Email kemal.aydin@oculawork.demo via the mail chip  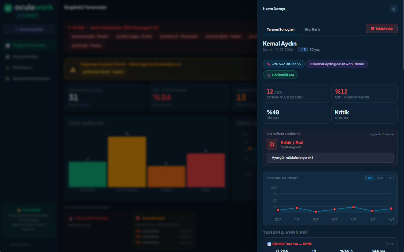click(x=337, y=64)
